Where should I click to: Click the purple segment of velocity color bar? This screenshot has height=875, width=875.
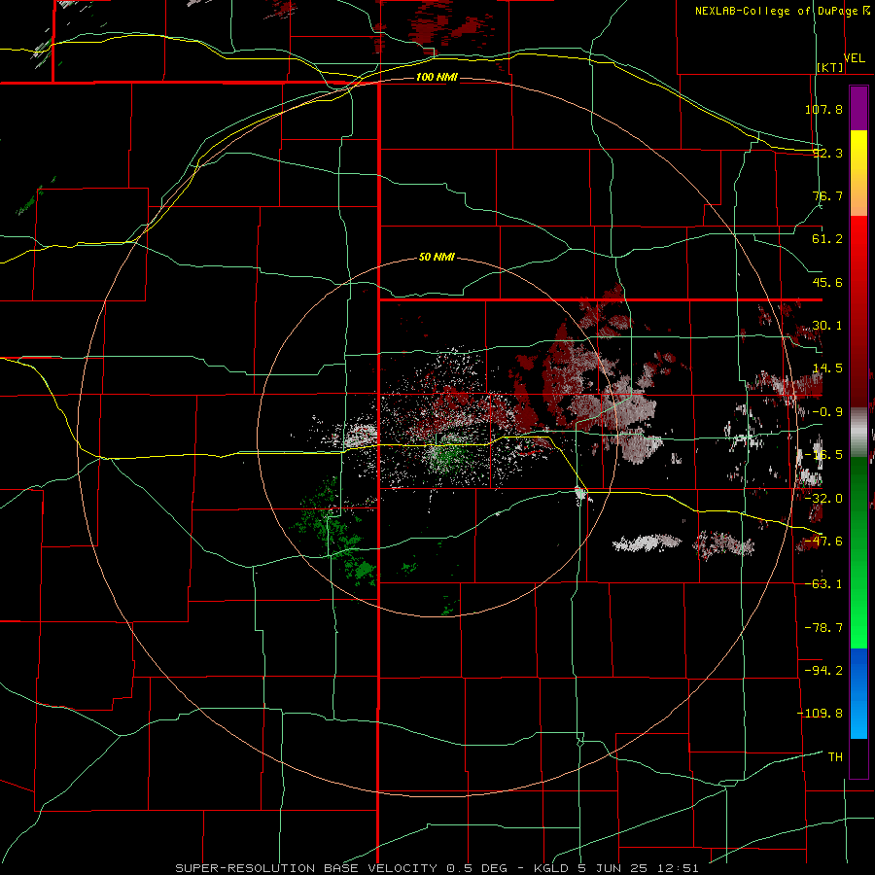(858, 108)
